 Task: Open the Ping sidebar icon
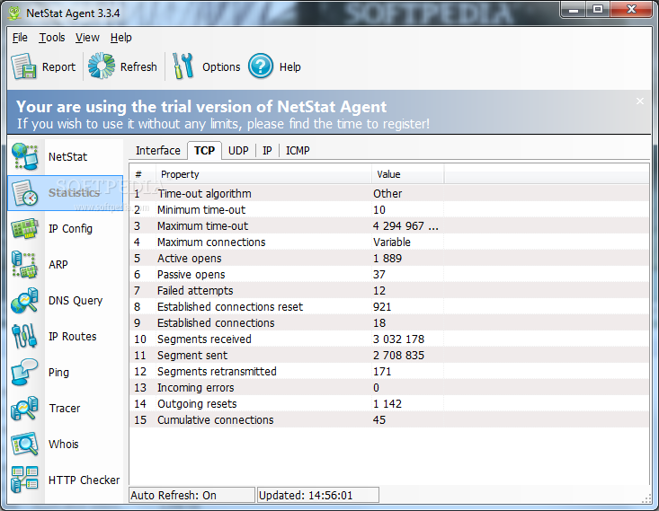(x=25, y=373)
